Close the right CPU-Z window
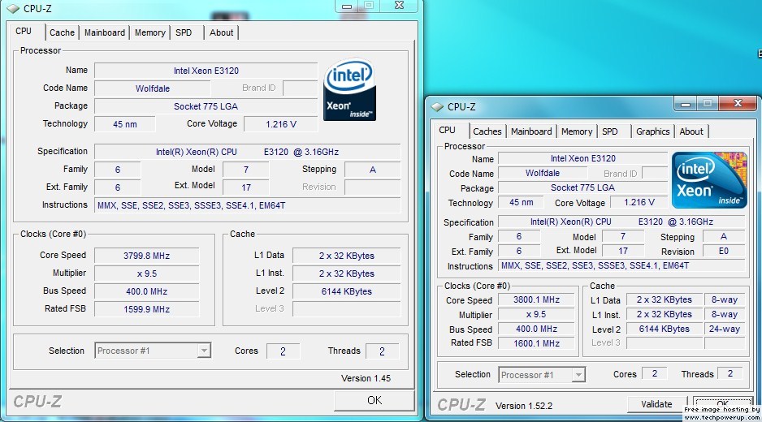The height and width of the screenshot is (422, 762). point(737,103)
